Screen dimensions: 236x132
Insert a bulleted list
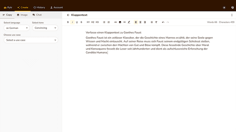(104, 22)
